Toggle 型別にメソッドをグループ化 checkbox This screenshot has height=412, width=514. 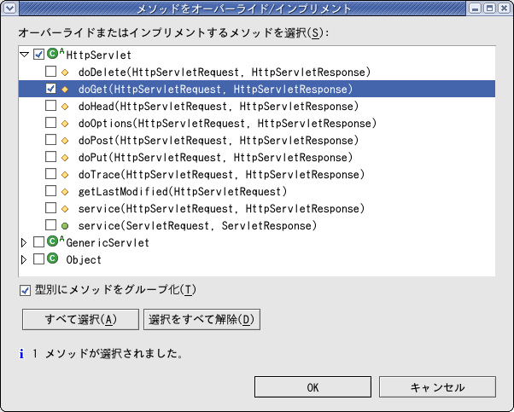pyautogui.click(x=25, y=290)
